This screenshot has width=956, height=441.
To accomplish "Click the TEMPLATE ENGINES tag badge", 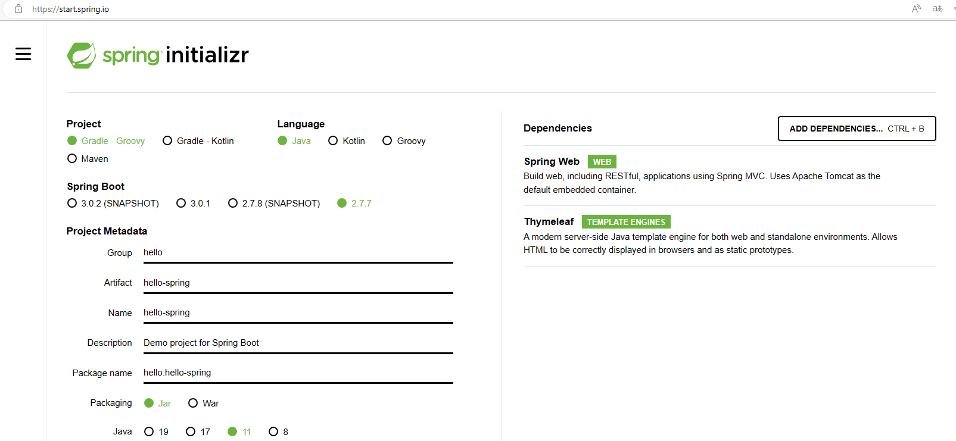I will (626, 222).
